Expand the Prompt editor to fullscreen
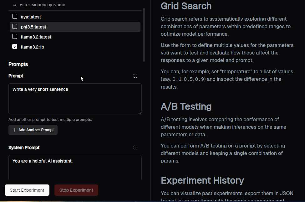The height and width of the screenshot is (202, 305). tap(135, 76)
